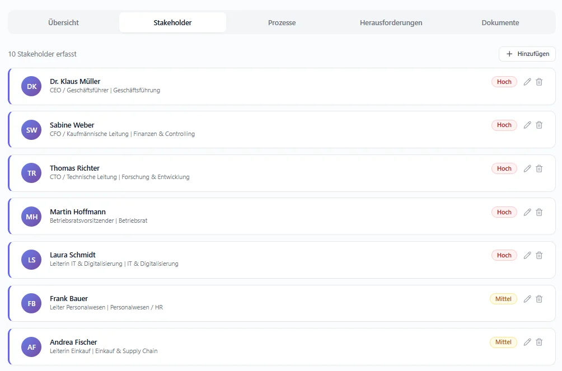Open Thomas Richter stakeholder card name

74,168
